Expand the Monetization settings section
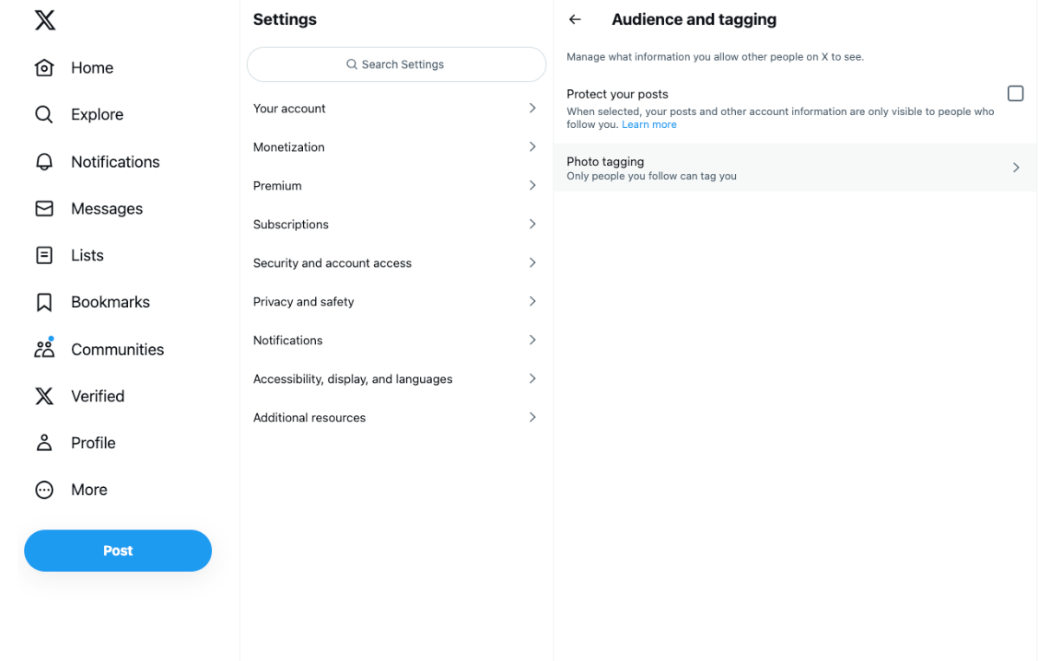 tap(395, 146)
